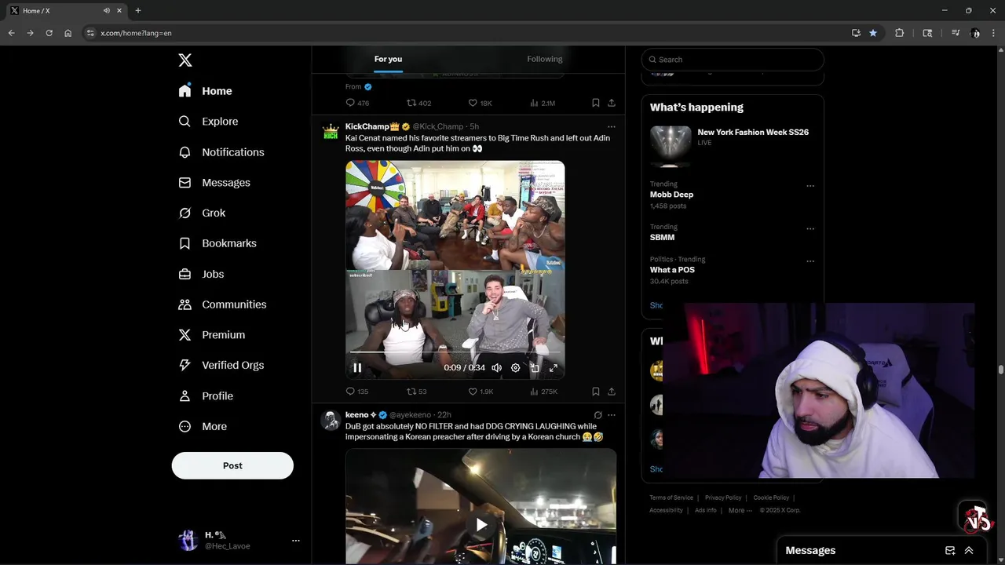Open Terms of Service footer link

[x=671, y=498]
